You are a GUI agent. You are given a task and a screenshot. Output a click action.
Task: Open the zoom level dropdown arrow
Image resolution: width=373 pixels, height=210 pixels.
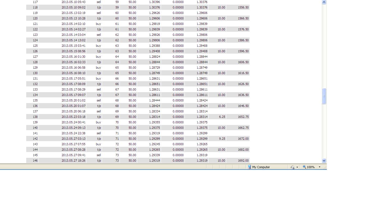[319, 167]
